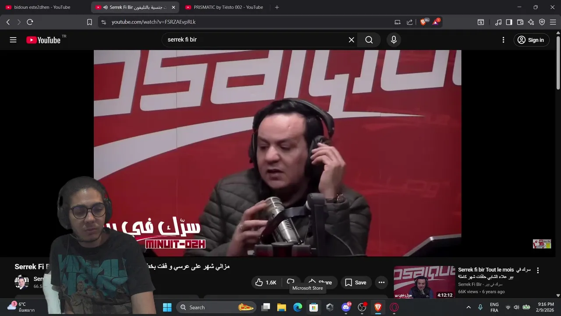Submit search with magnifier button
561x316 pixels.
tap(369, 40)
